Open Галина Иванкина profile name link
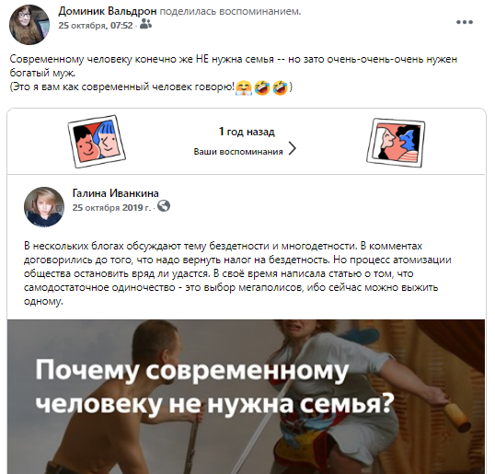This screenshot has width=495, height=474. (116, 193)
